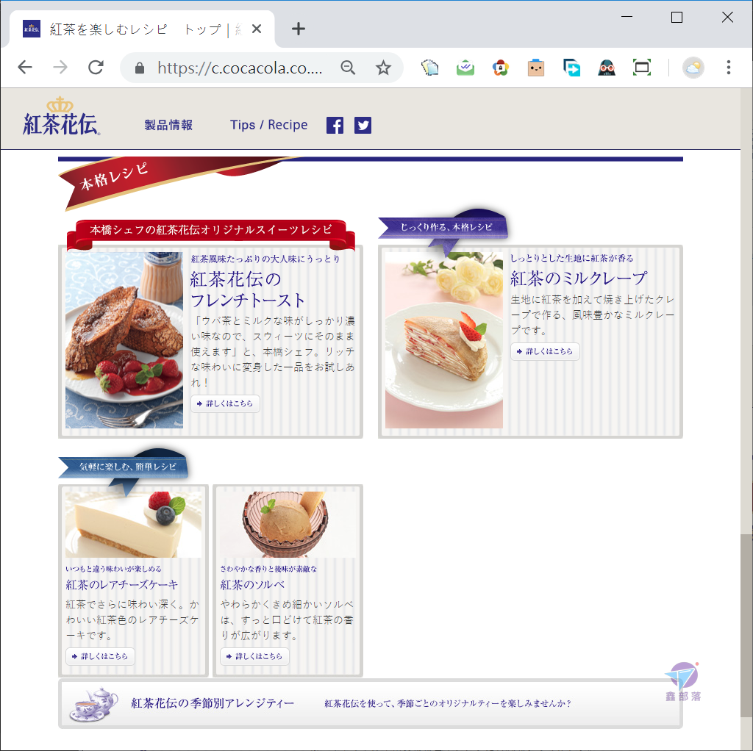The height and width of the screenshot is (751, 753).
Task: Click subtitle 紅茶風味たっぷりの大人味にうっとり
Action: point(265,259)
